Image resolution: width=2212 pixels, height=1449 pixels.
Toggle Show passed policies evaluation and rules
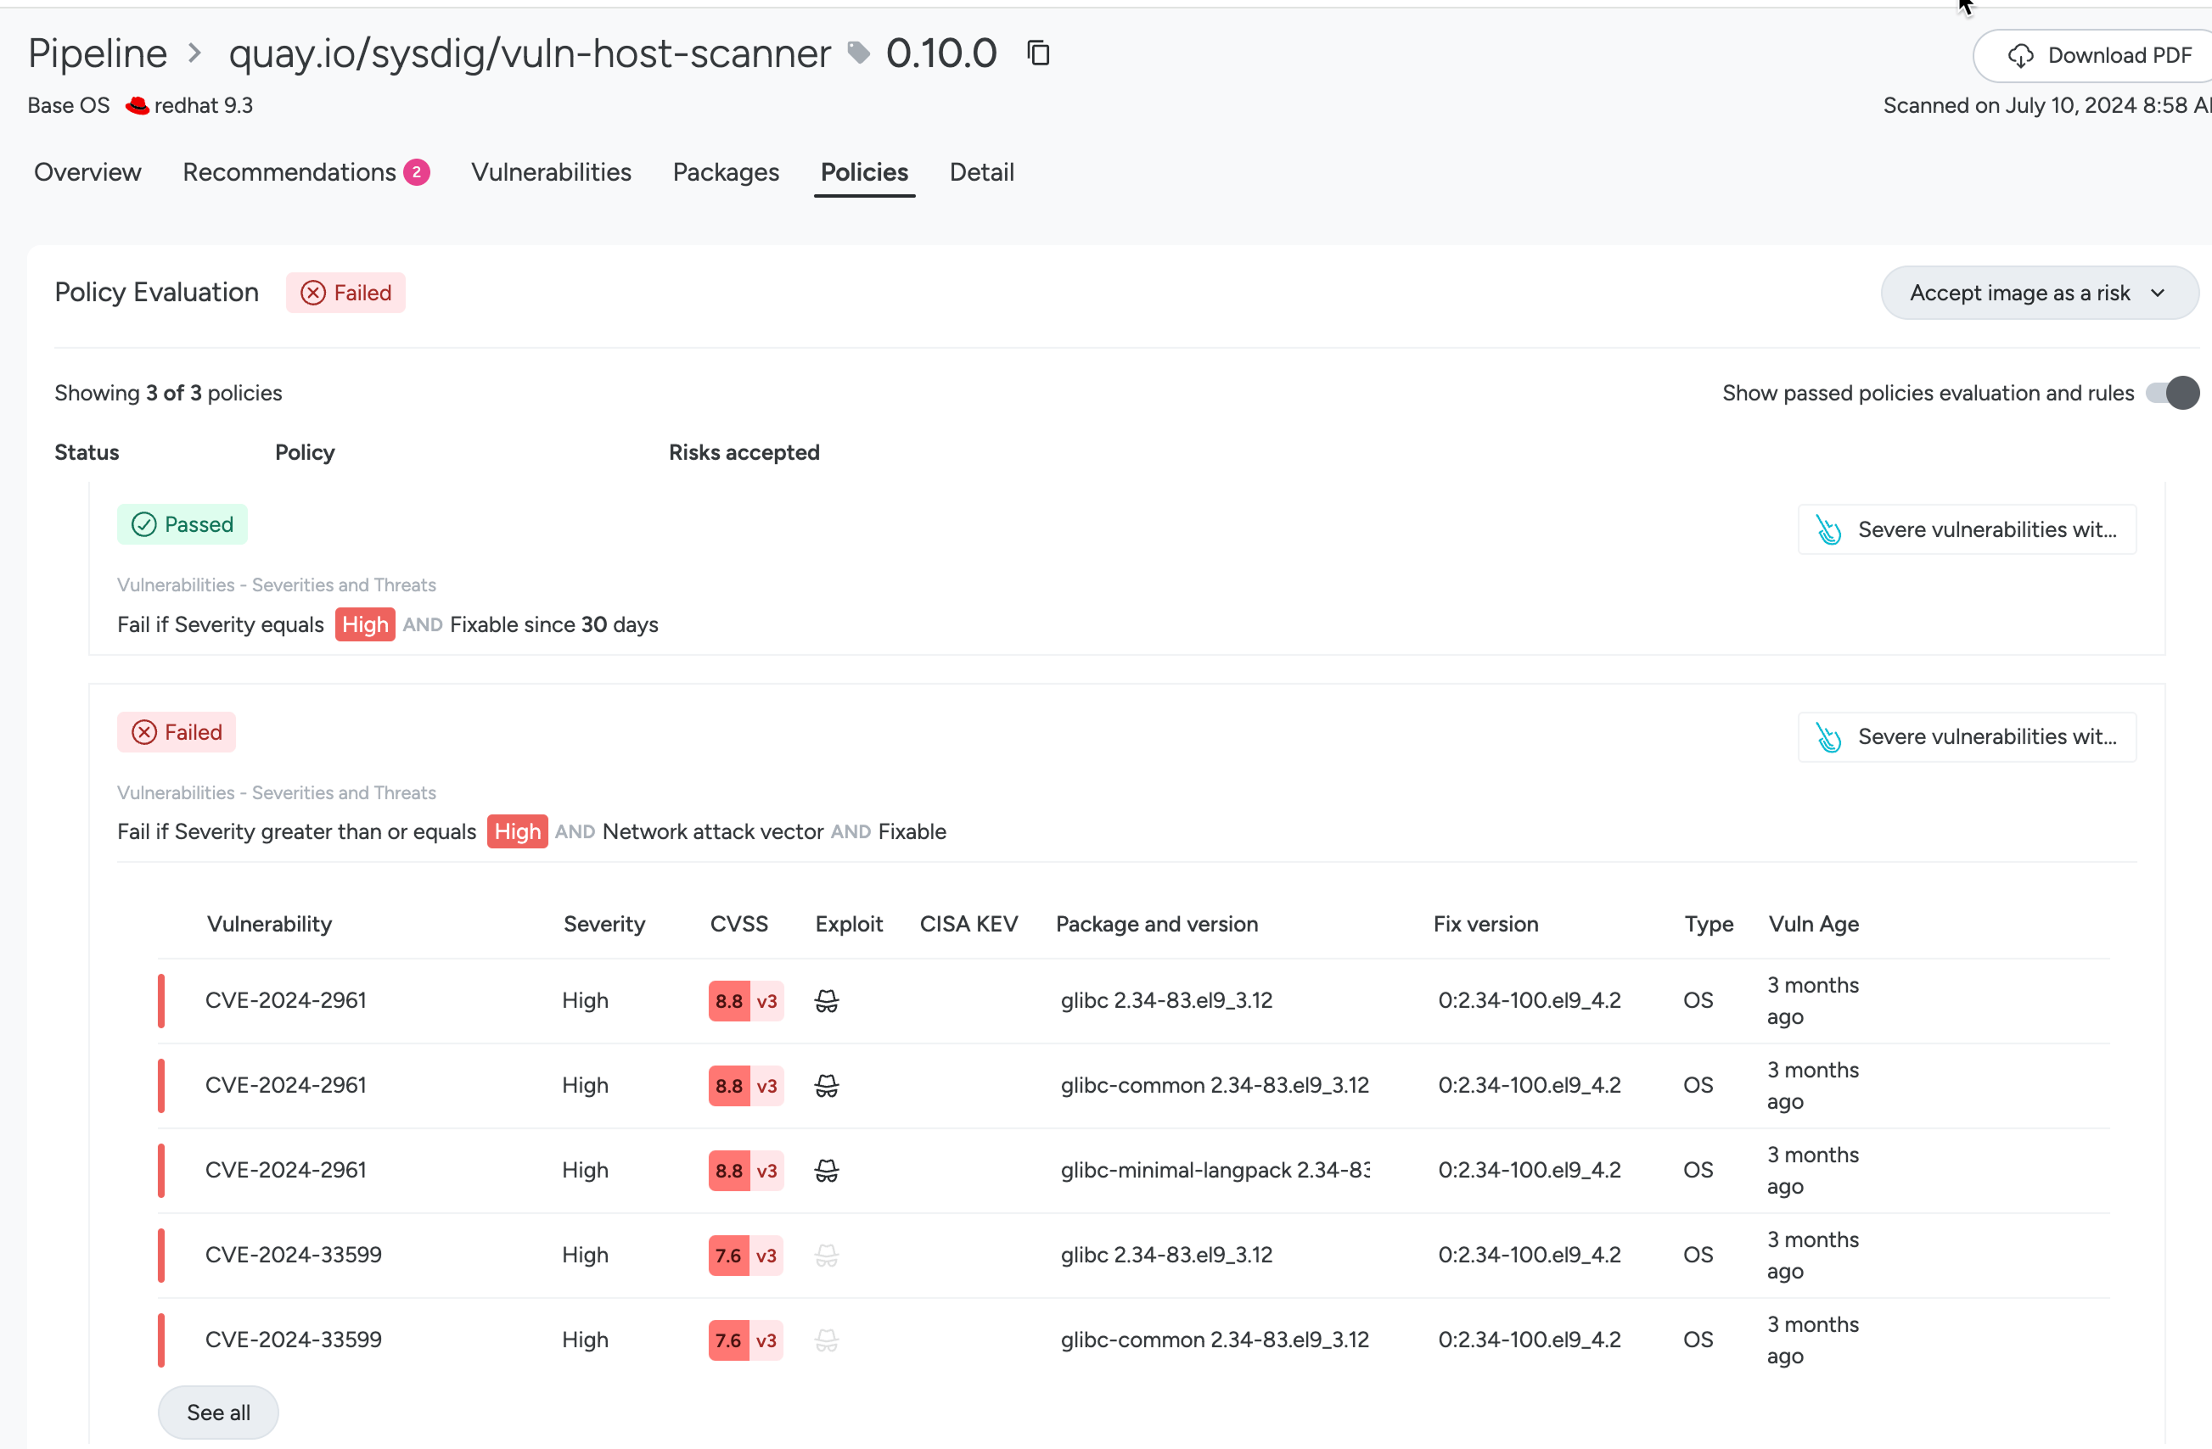click(x=2171, y=393)
